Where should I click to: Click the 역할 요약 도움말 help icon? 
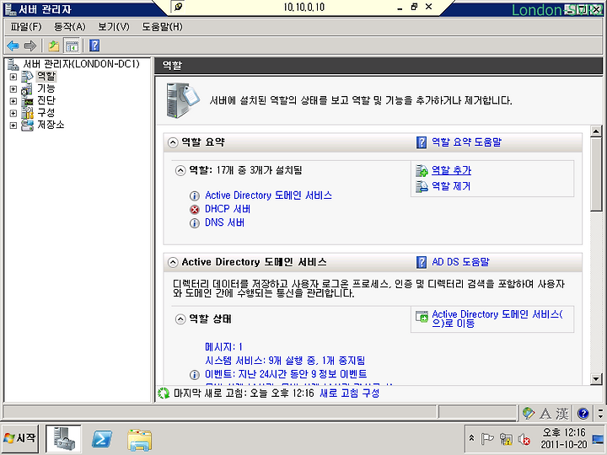(422, 142)
